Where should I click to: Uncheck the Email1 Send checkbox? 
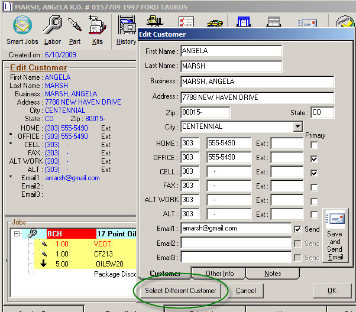[297, 229]
